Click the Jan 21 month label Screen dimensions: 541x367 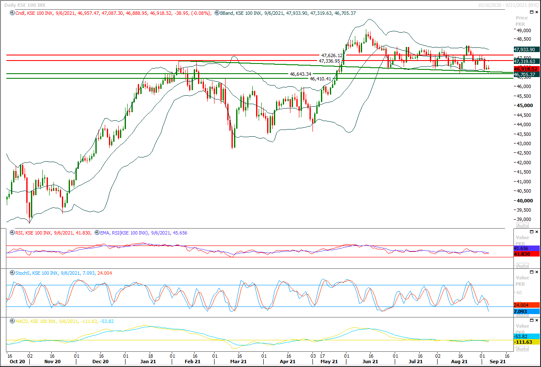point(148,362)
